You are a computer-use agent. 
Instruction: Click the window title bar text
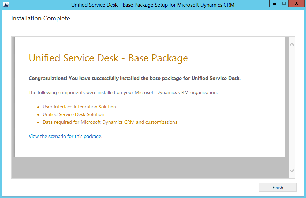pyautogui.click(x=153, y=5)
